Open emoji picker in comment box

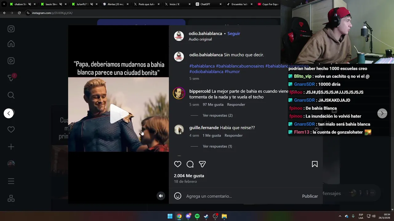(x=178, y=196)
